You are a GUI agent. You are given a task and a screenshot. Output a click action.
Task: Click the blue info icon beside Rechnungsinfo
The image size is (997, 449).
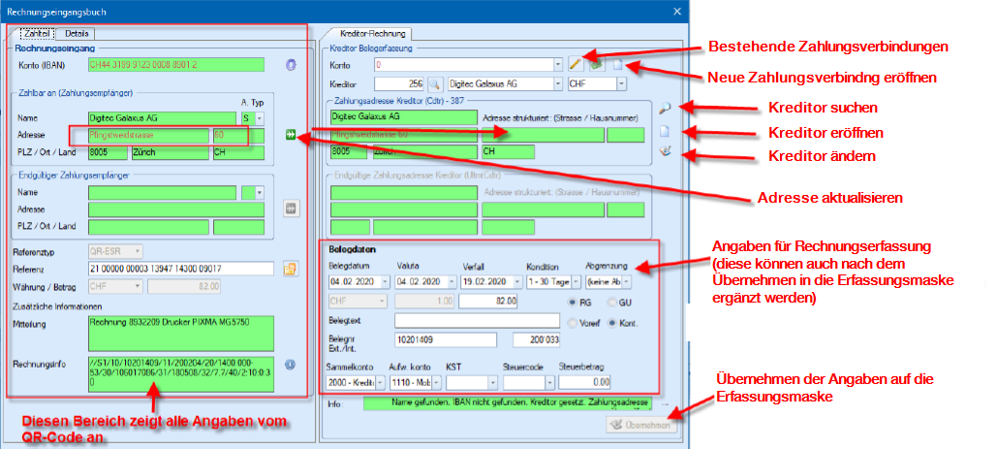click(290, 365)
